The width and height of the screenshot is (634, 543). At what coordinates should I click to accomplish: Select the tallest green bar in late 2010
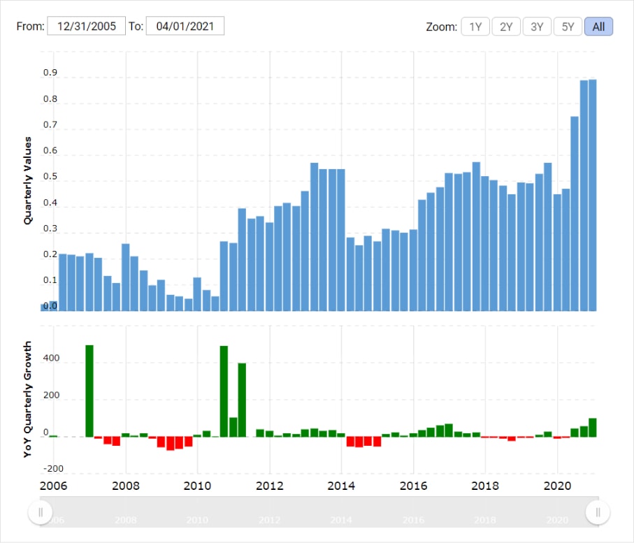(224, 391)
